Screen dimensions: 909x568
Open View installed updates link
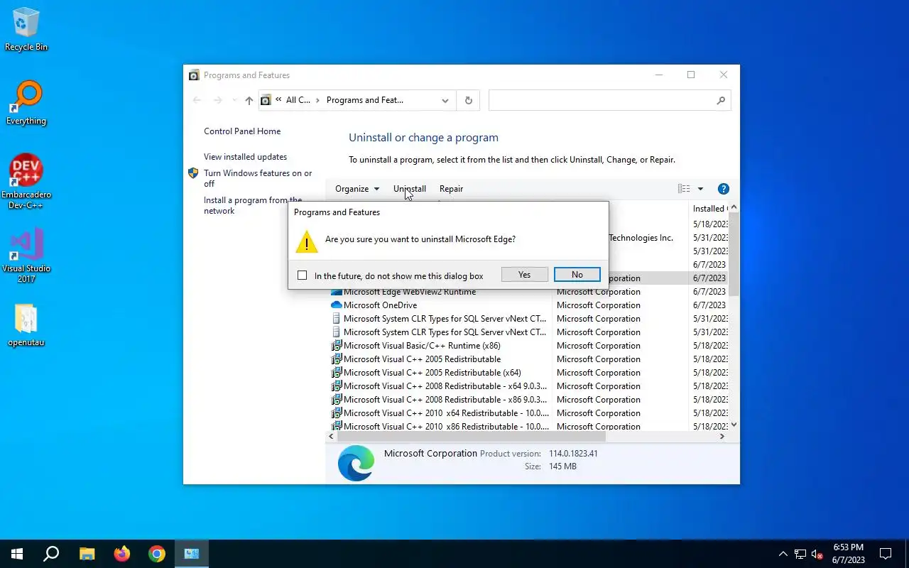pos(245,157)
